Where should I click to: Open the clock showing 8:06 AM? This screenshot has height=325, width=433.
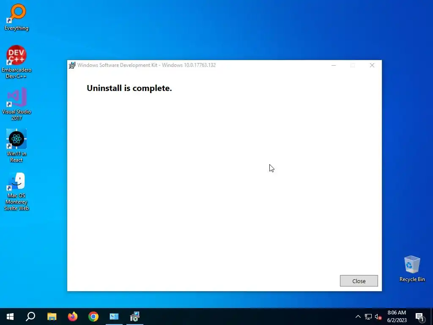(397, 317)
